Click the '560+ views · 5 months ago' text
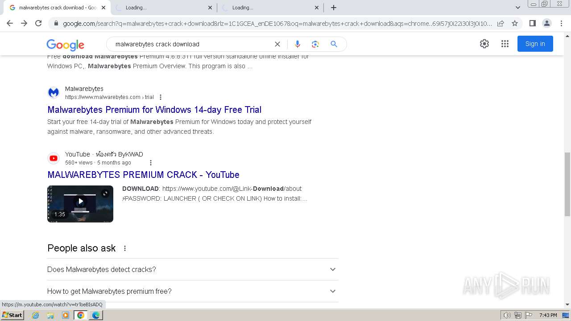Image resolution: width=571 pixels, height=321 pixels. (98, 163)
